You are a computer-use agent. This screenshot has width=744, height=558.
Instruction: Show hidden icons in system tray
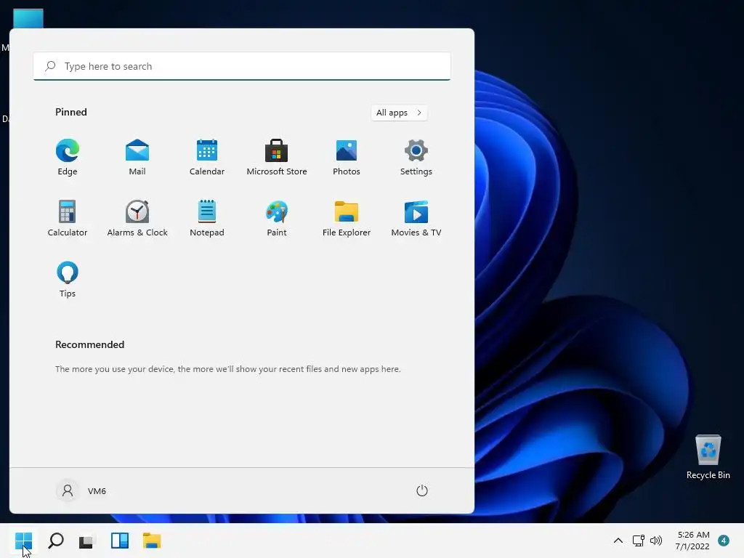(x=618, y=541)
